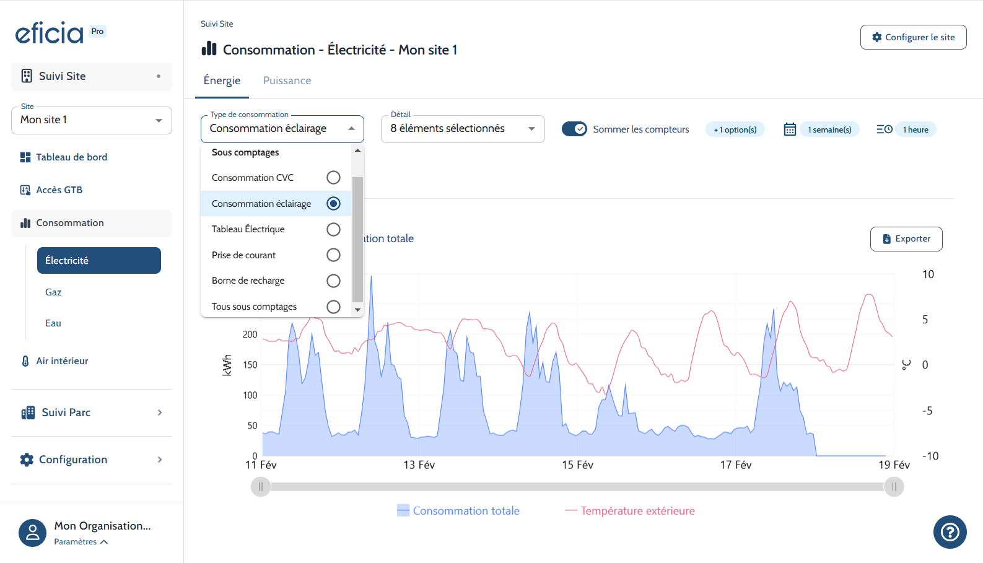Click the left handle of chart range slider

coord(261,487)
